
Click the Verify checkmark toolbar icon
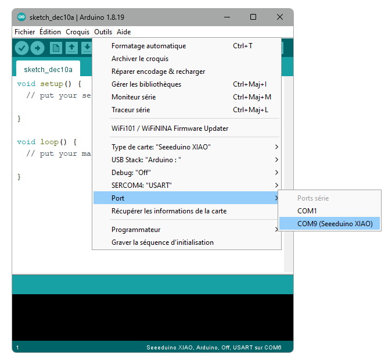(x=22, y=48)
